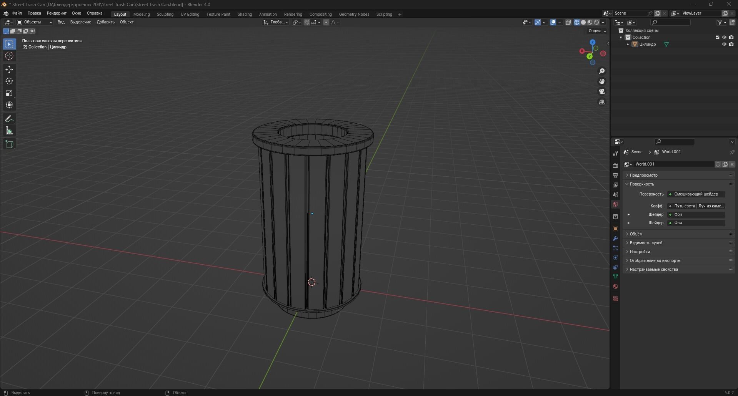Open the Object Constraints properties tab
Image resolution: width=738 pixels, height=396 pixels.
point(615,267)
